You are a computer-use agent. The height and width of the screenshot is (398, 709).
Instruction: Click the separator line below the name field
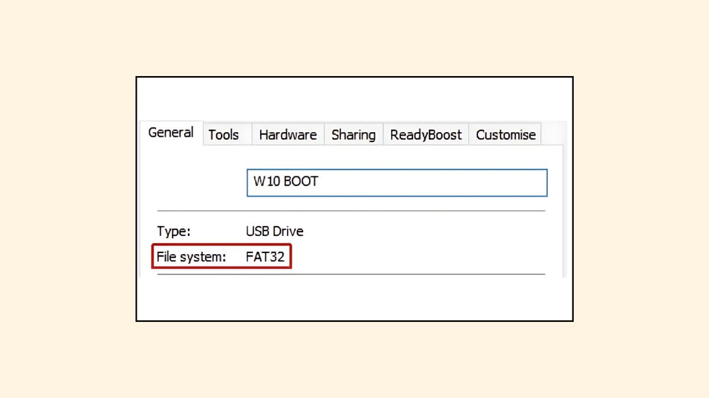tap(351, 210)
